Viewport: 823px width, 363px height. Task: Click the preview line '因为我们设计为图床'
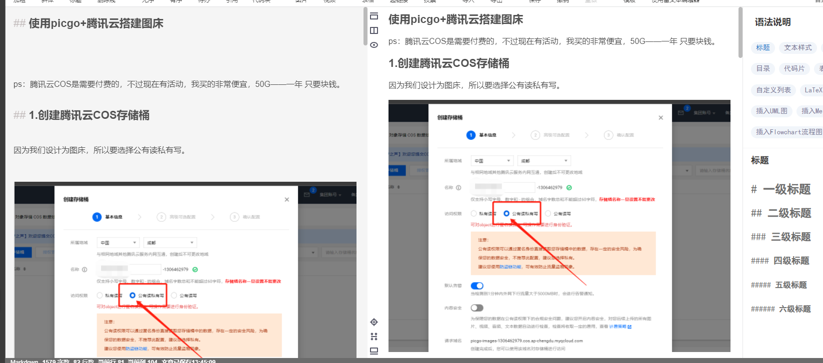475,85
